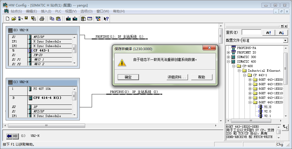292x149 pixels.
Task: Click the Configure Network toolbar icon
Action: pyautogui.click(x=98, y=18)
